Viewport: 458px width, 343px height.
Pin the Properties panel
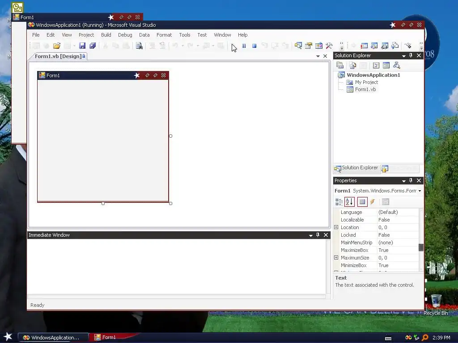[x=411, y=180]
